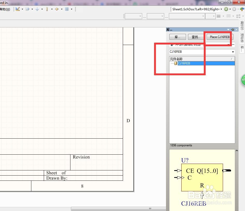Click the Sheet1.SchDoc address field
The image size is (245, 211).
click(x=196, y=9)
